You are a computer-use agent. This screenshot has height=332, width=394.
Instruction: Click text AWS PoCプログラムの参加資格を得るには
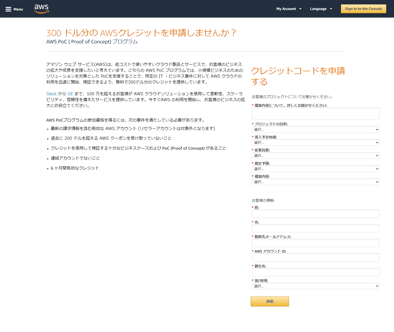tap(126, 120)
